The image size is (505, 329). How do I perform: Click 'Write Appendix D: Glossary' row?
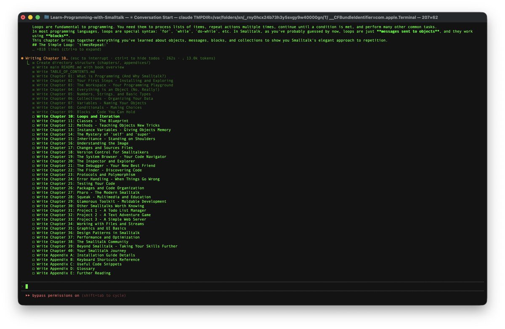pyautogui.click(x=63, y=268)
